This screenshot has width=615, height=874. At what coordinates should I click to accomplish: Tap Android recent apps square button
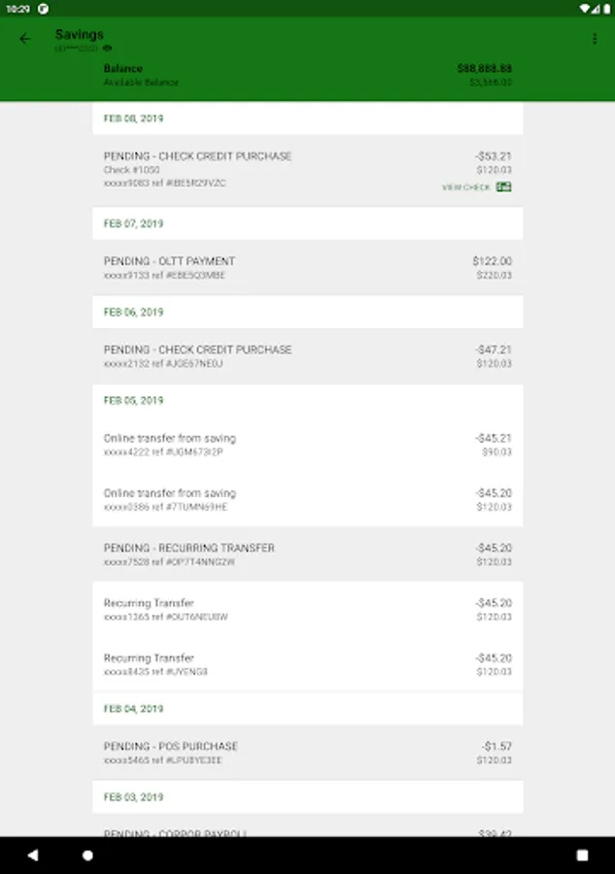tap(582, 855)
